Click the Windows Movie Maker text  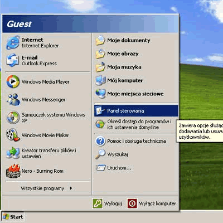coord(46,135)
